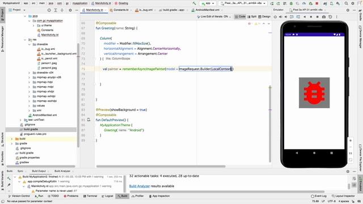Click emulator Volume Up icon
Screen dimensions: 363x204
280,17
